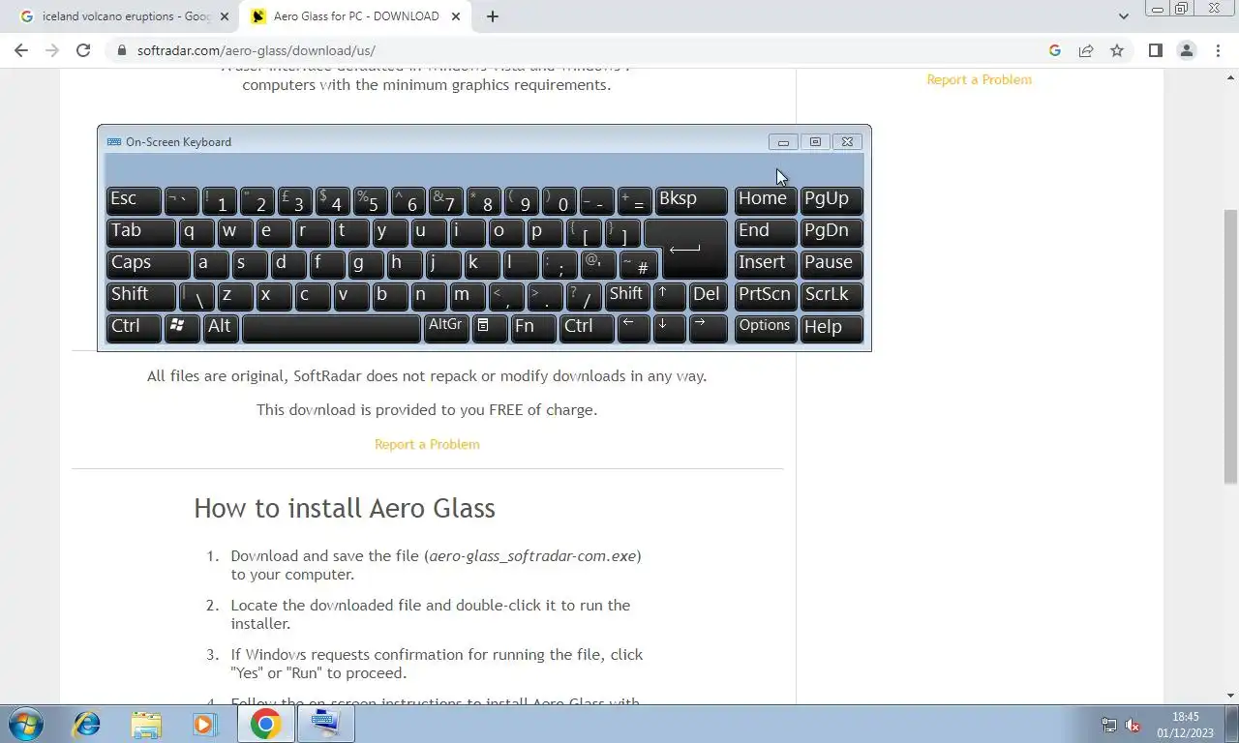Click the Google icon in address bar
The height and width of the screenshot is (743, 1239).
[1055, 50]
